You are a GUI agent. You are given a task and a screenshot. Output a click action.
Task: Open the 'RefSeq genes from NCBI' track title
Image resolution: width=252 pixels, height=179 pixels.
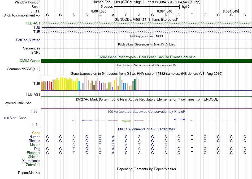coord(146,36)
